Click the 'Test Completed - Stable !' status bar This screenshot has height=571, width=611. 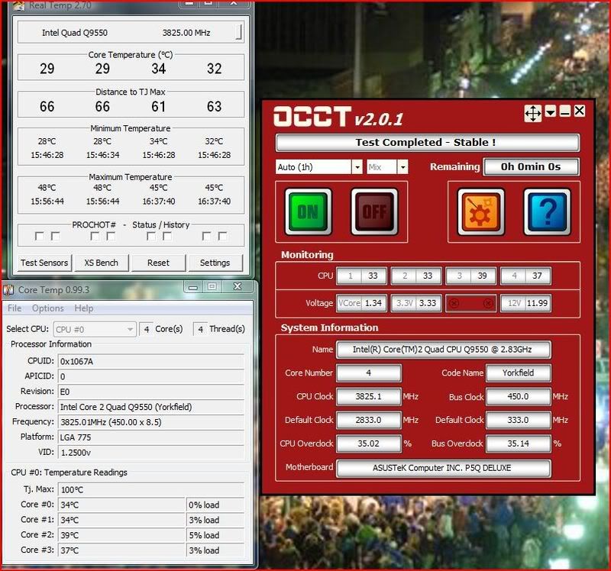point(427,143)
